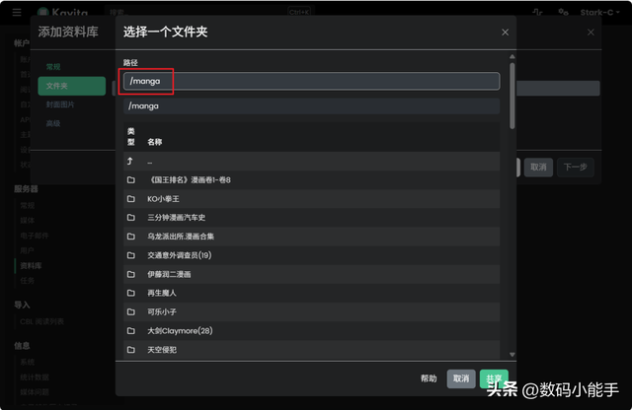Open the 大剑Claymore(28) folder entry
This screenshot has width=632, height=410.
311,331
